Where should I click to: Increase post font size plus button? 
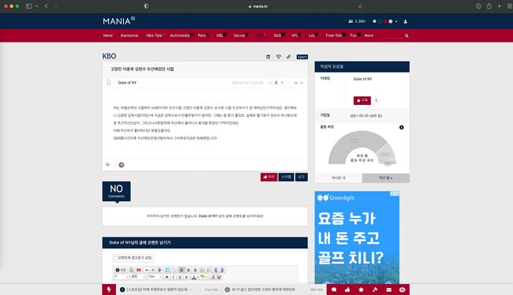click(283, 83)
